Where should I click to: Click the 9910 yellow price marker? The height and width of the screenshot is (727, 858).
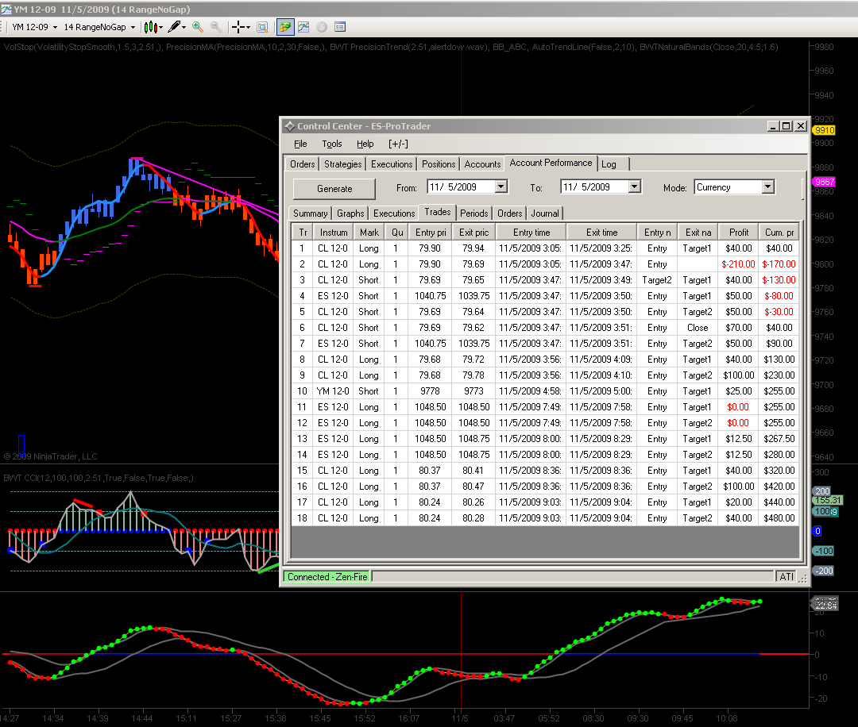tap(824, 130)
